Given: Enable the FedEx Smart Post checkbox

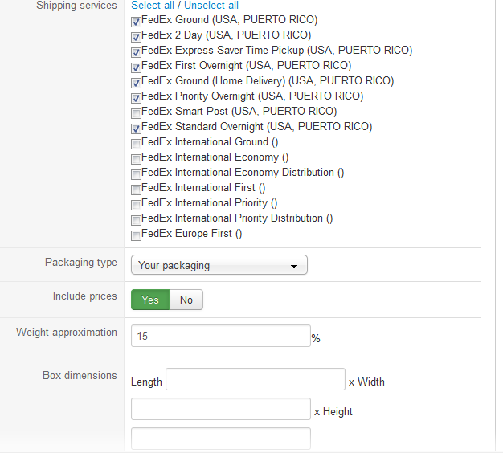Looking at the screenshot, I should [x=136, y=112].
